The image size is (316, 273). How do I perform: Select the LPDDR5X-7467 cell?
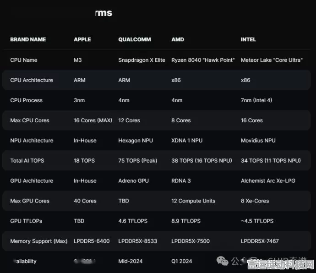pos(260,241)
